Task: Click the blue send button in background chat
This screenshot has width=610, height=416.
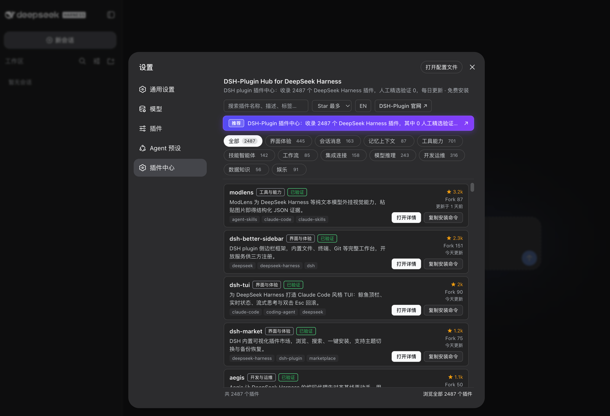Action: point(529,258)
